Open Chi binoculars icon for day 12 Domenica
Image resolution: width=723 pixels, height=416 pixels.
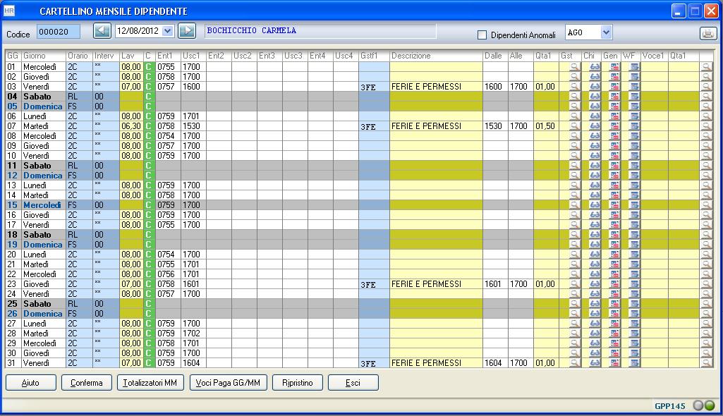point(595,176)
